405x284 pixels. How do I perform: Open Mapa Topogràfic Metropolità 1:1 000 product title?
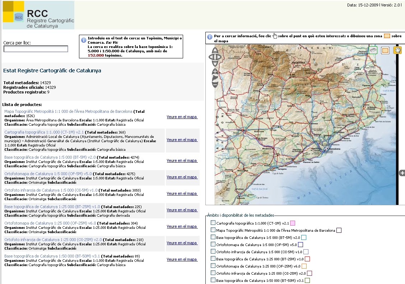[x=68, y=111]
